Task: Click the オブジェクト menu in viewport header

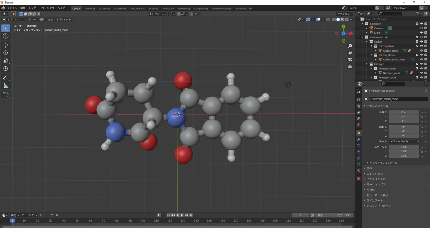Action: click(63, 19)
